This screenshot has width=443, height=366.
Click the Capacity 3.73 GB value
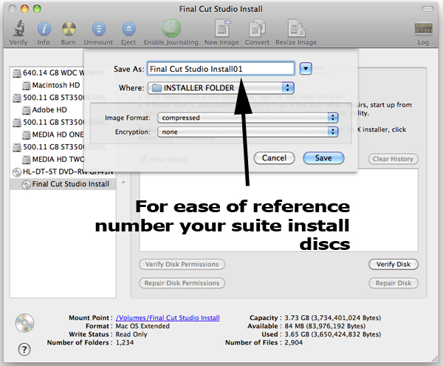pyautogui.click(x=332, y=318)
